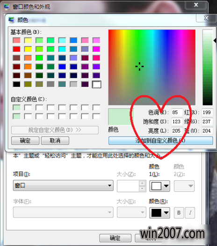The height and width of the screenshot is (246, 217).
Task: Adjust the luminosity slider arrow
Action: 215,40
